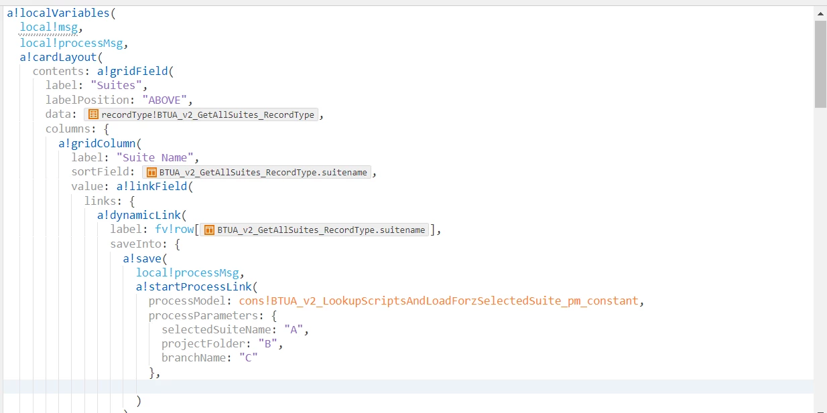Select the sortField suitename record field chip
The height and width of the screenshot is (413, 827).
coord(257,173)
